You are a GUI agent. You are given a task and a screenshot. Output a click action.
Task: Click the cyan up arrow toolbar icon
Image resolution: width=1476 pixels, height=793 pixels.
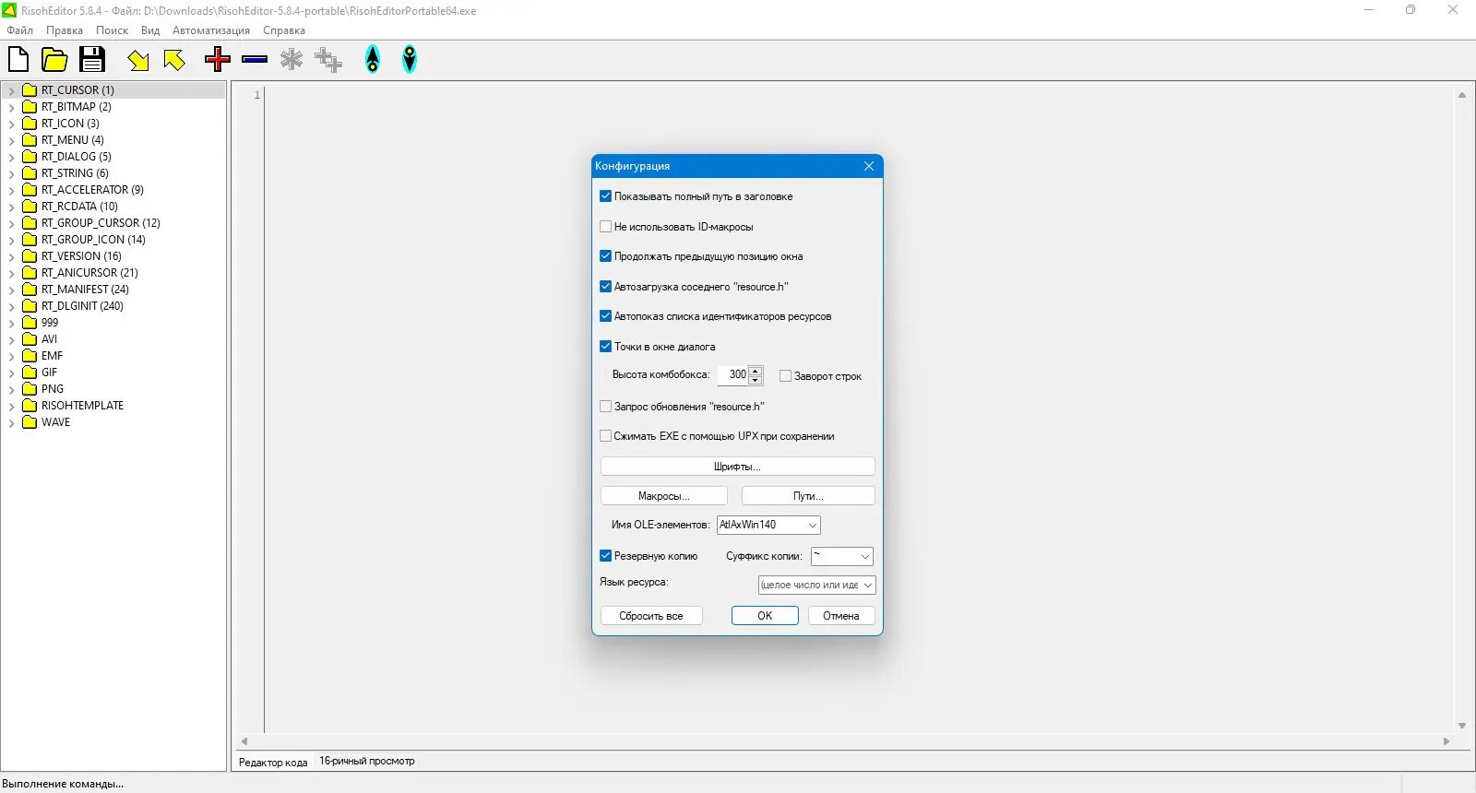373,60
